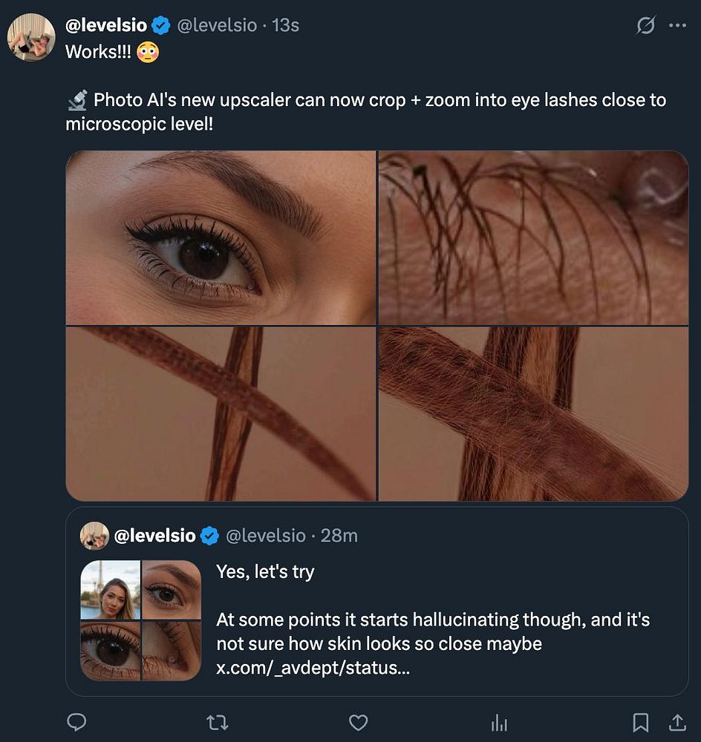The image size is (701, 742).
Task: View post analytics bar chart icon
Action: tap(499, 722)
